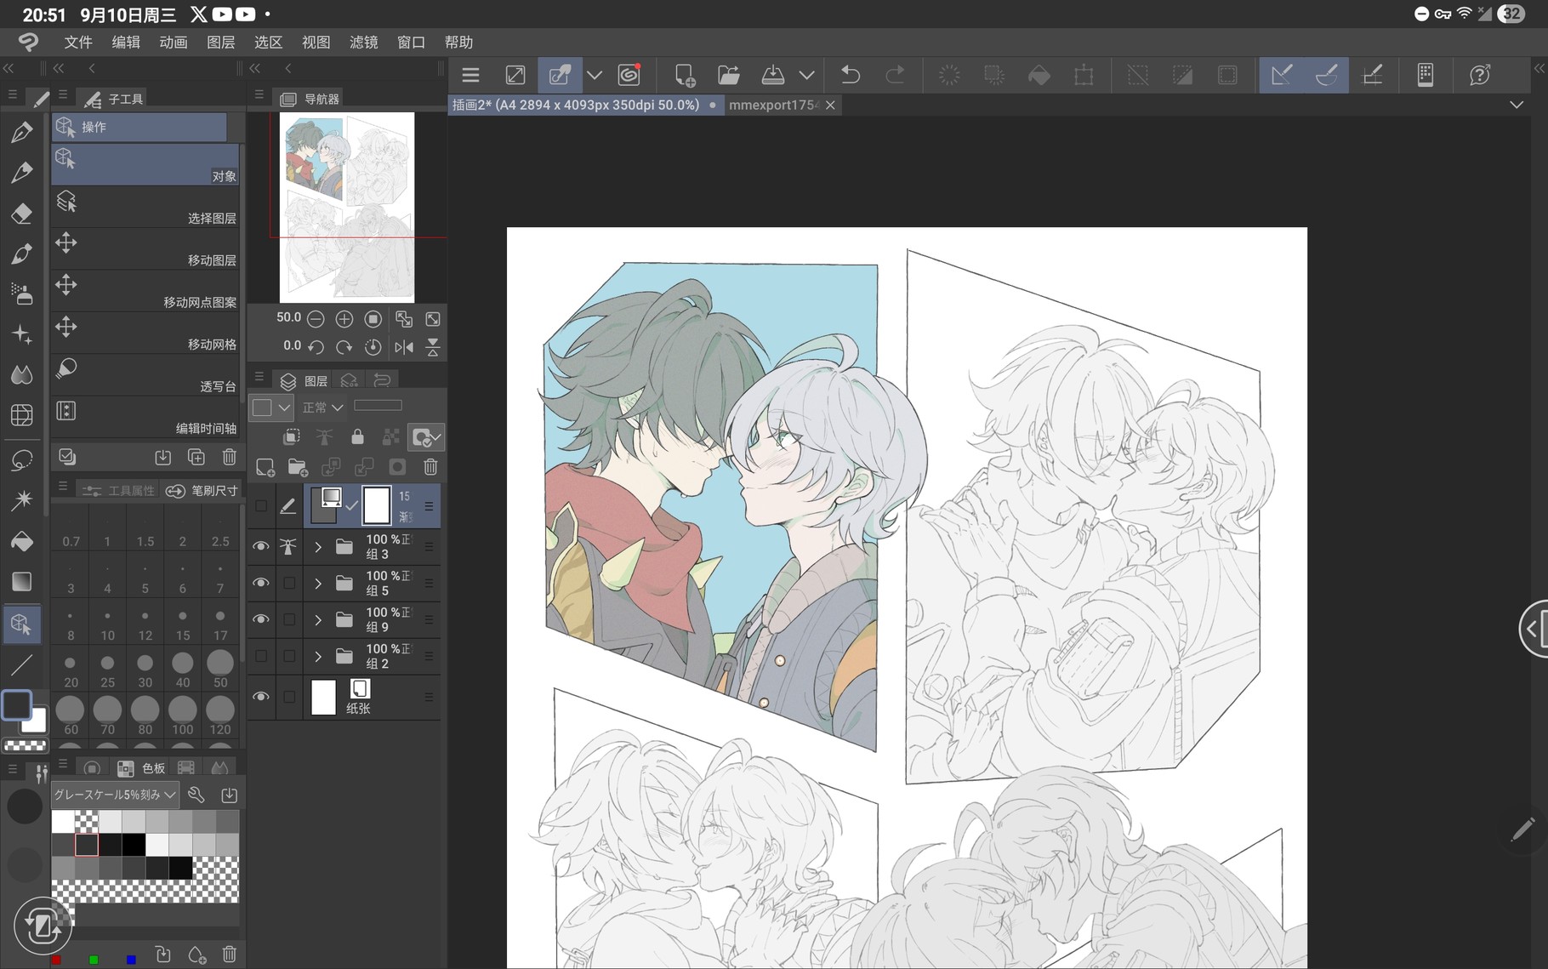Click the new layer folder icon
The width and height of the screenshot is (1548, 969).
pyautogui.click(x=298, y=467)
